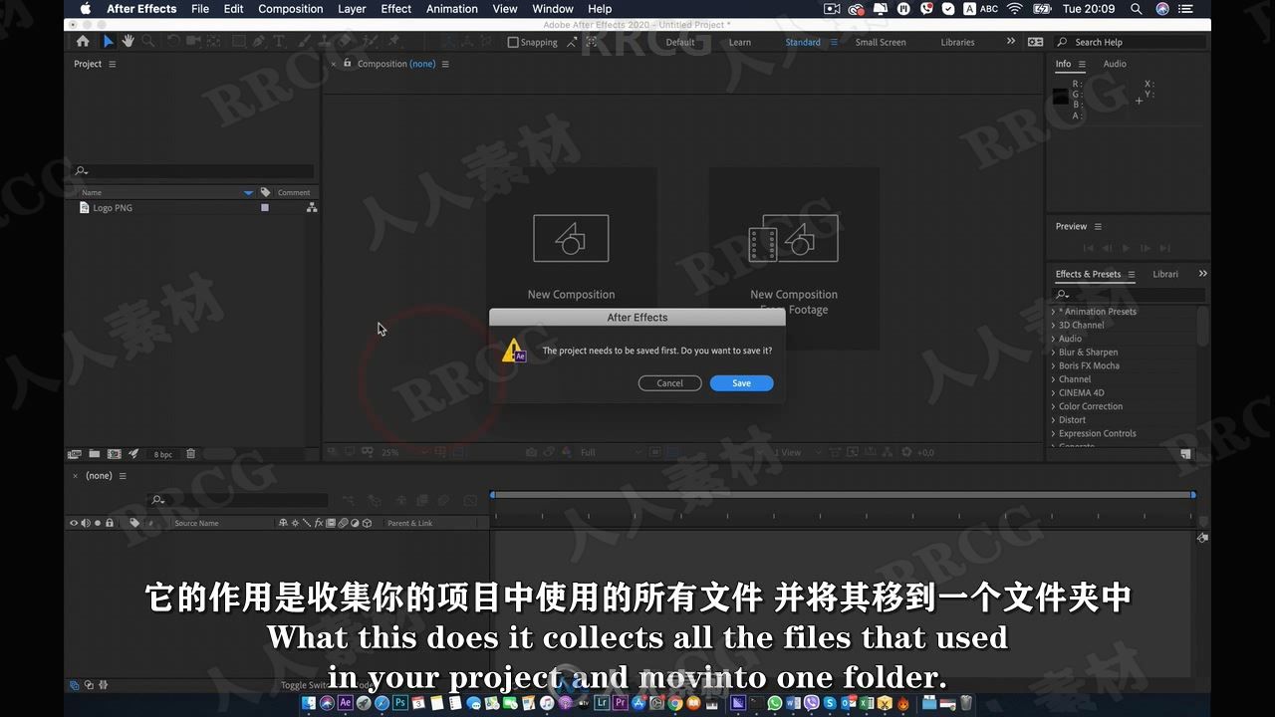
Task: Select the Selection arrow tool
Action: point(109,42)
